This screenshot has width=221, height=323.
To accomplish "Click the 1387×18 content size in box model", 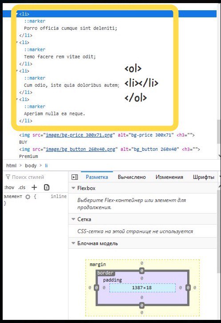I will 142,287.
